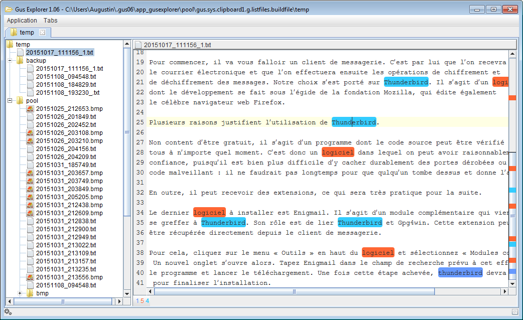Click document icon in editor header

pos(138,45)
